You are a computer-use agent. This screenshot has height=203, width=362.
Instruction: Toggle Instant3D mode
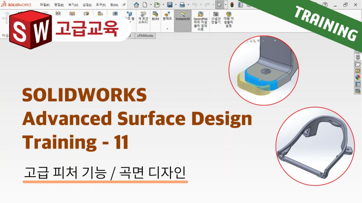[183, 20]
